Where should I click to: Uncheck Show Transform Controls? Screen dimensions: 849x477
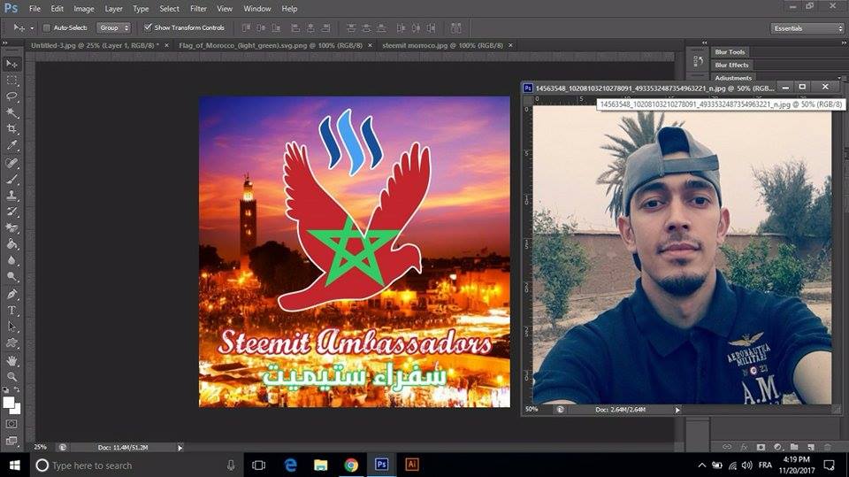click(148, 27)
